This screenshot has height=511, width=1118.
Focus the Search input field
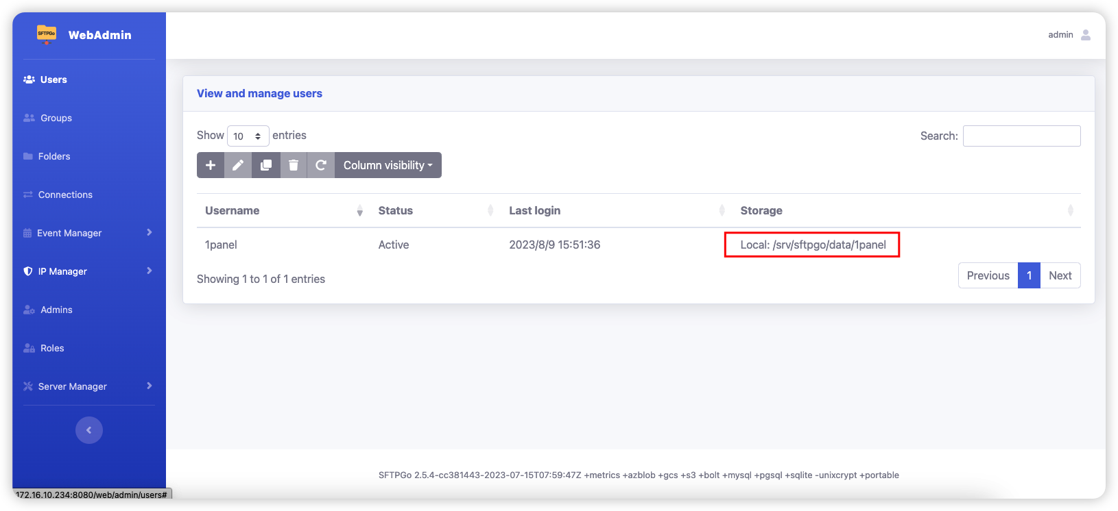tap(1021, 136)
